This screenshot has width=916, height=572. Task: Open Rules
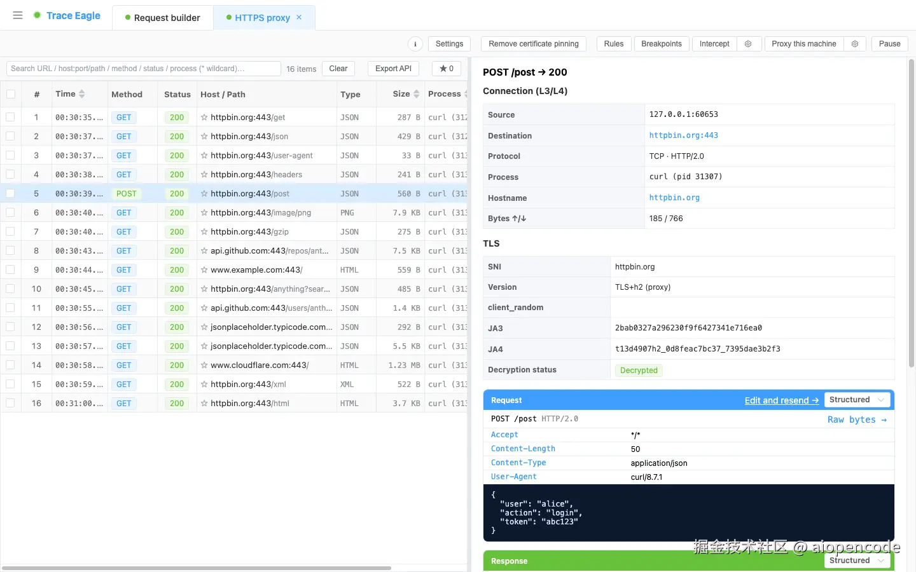click(x=614, y=44)
